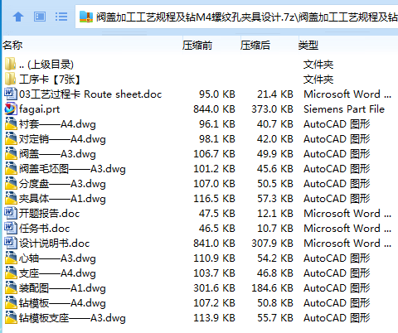Click the 46.5 KB size of 任务书.doc
The image size is (398, 333).
pos(217,229)
